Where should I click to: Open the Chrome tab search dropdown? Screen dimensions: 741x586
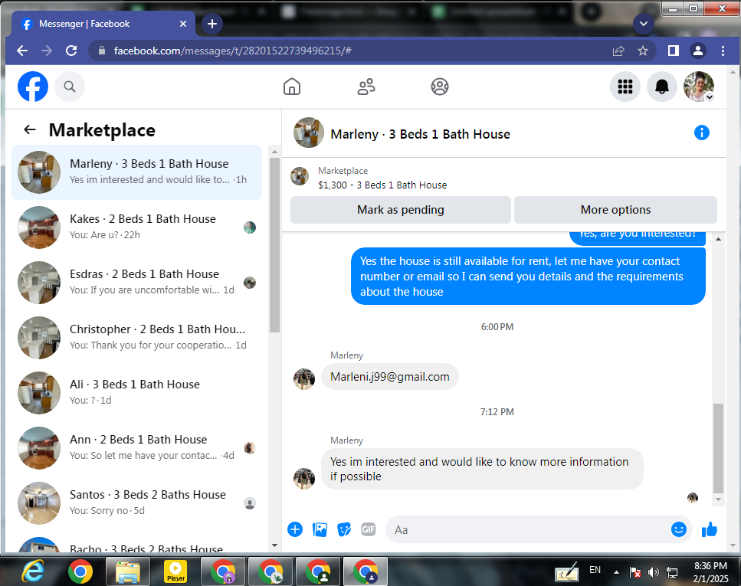click(643, 23)
